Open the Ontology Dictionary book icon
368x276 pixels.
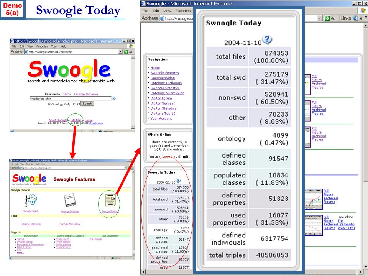[70, 200]
